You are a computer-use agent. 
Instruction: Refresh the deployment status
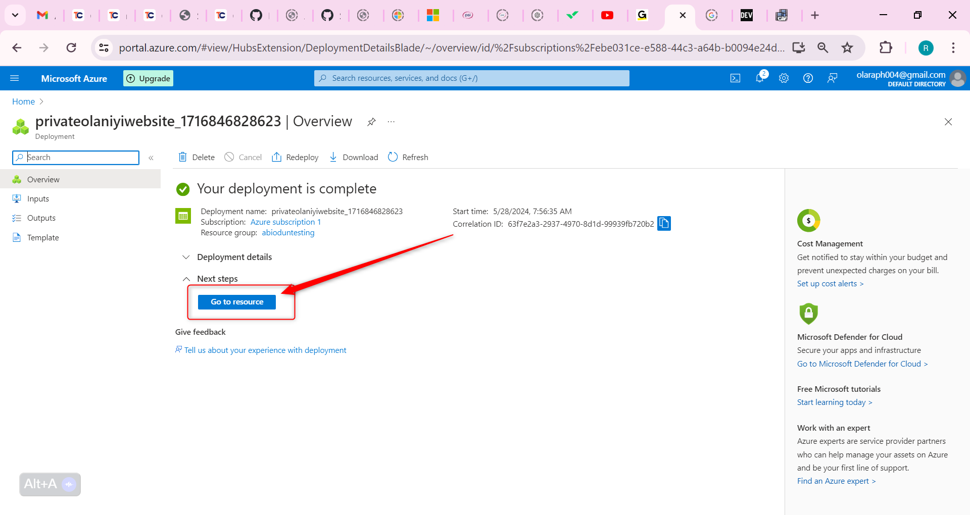click(x=408, y=157)
